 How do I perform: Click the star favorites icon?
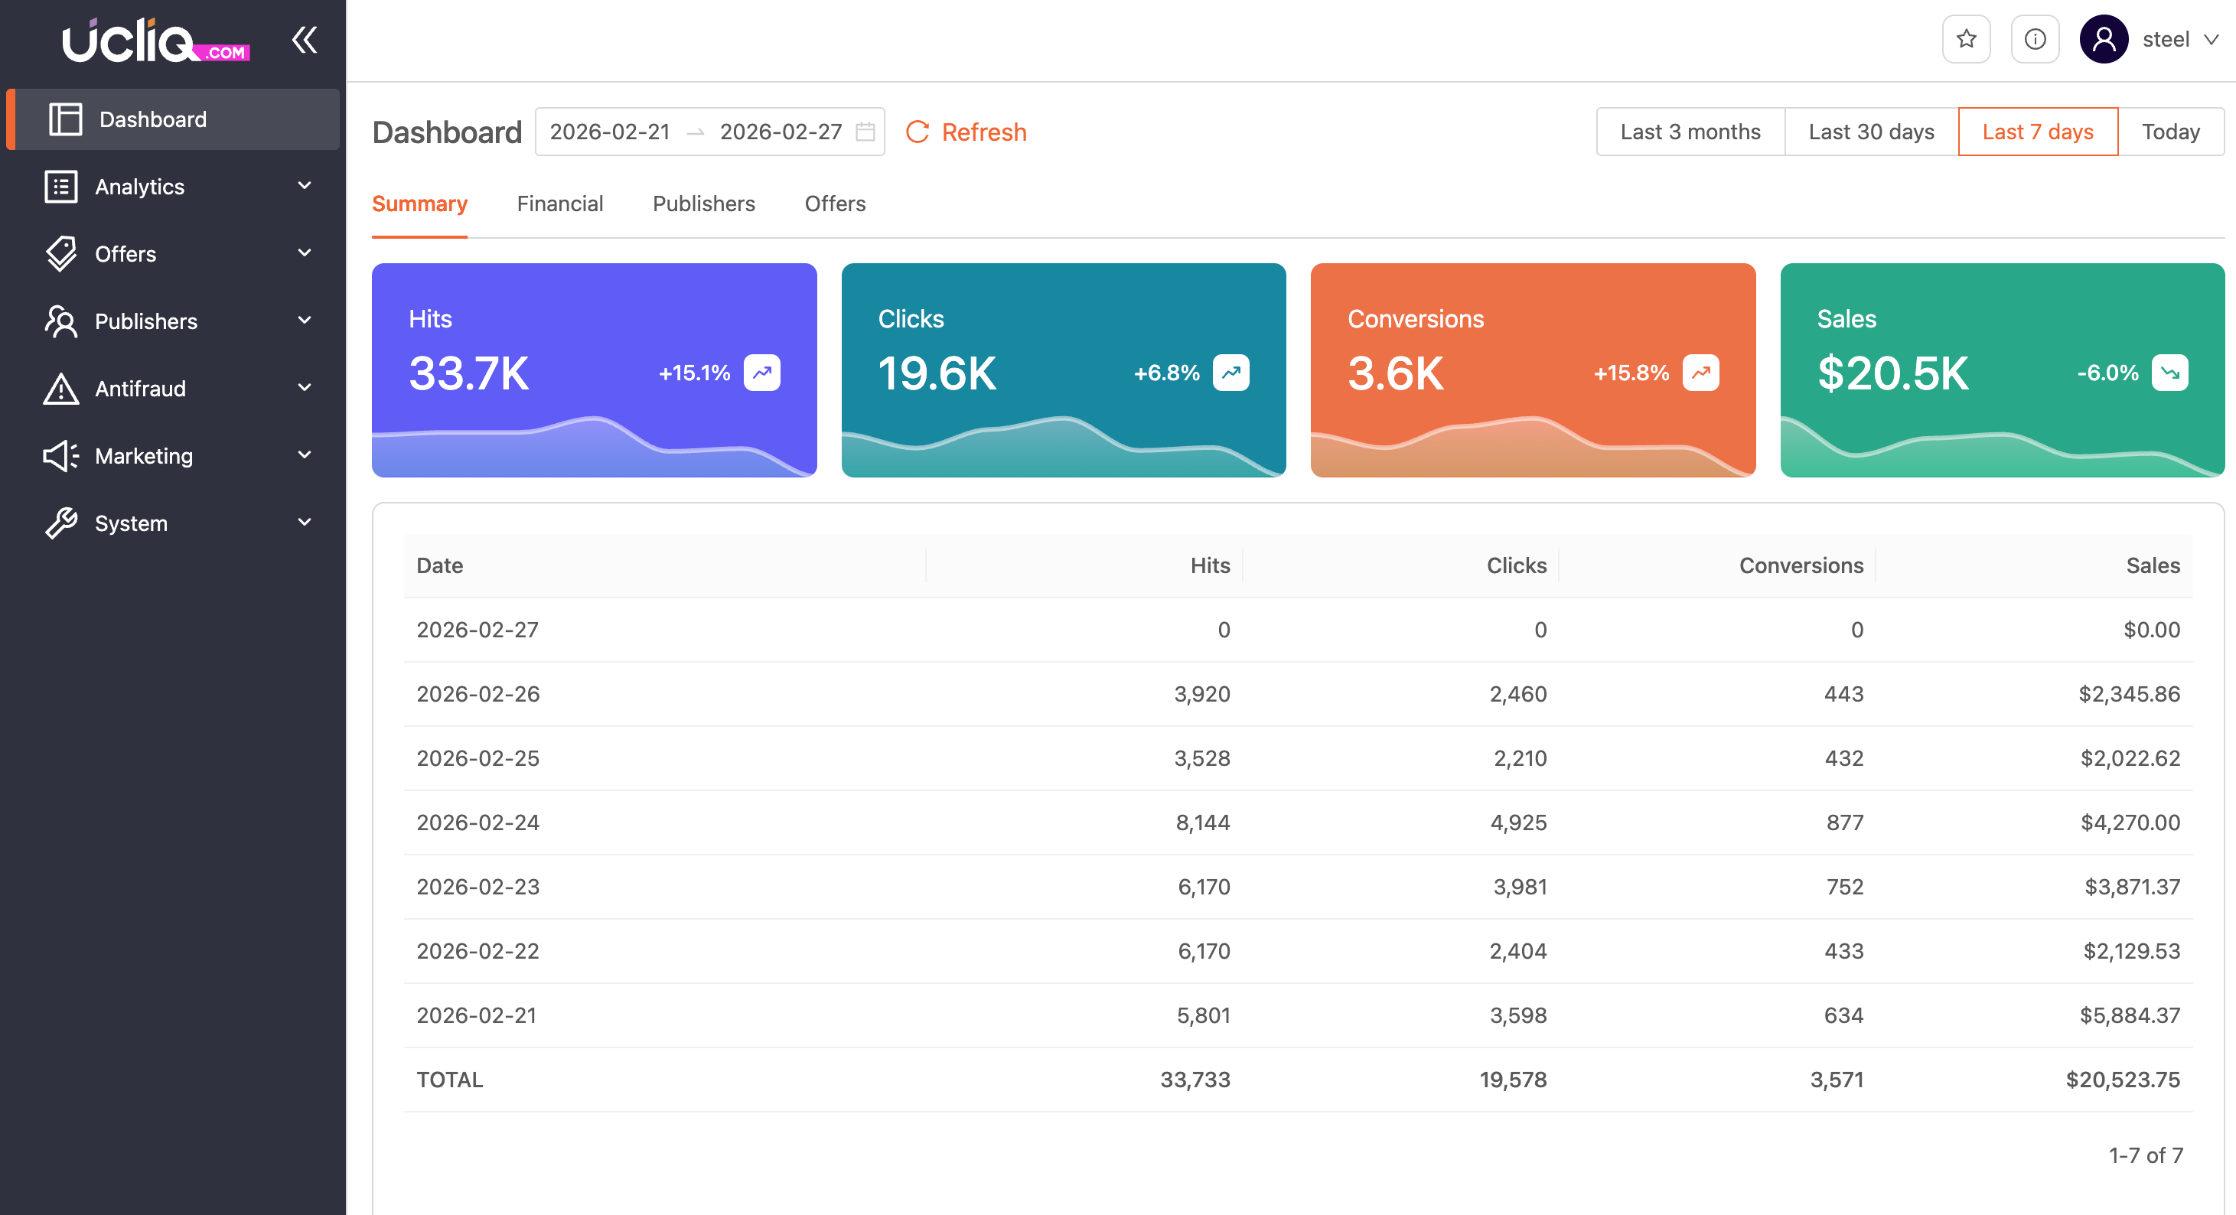(x=1966, y=39)
